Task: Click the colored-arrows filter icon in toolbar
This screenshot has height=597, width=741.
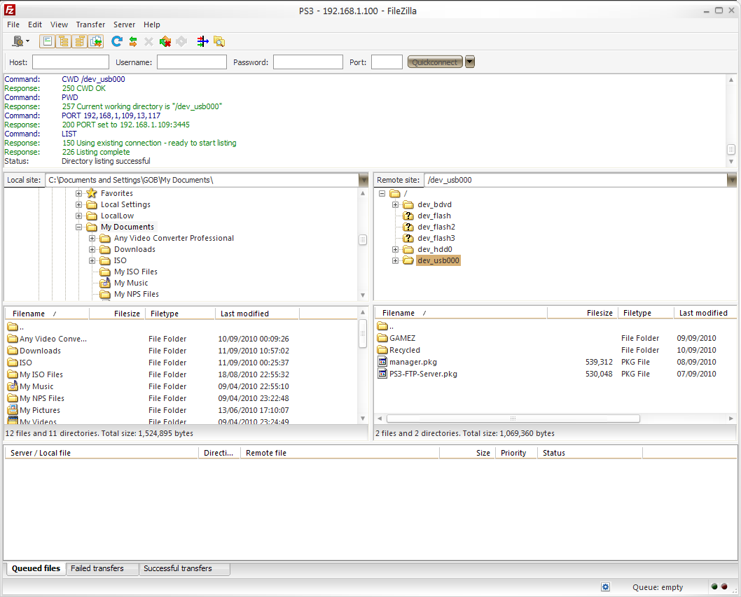Action: pos(202,42)
